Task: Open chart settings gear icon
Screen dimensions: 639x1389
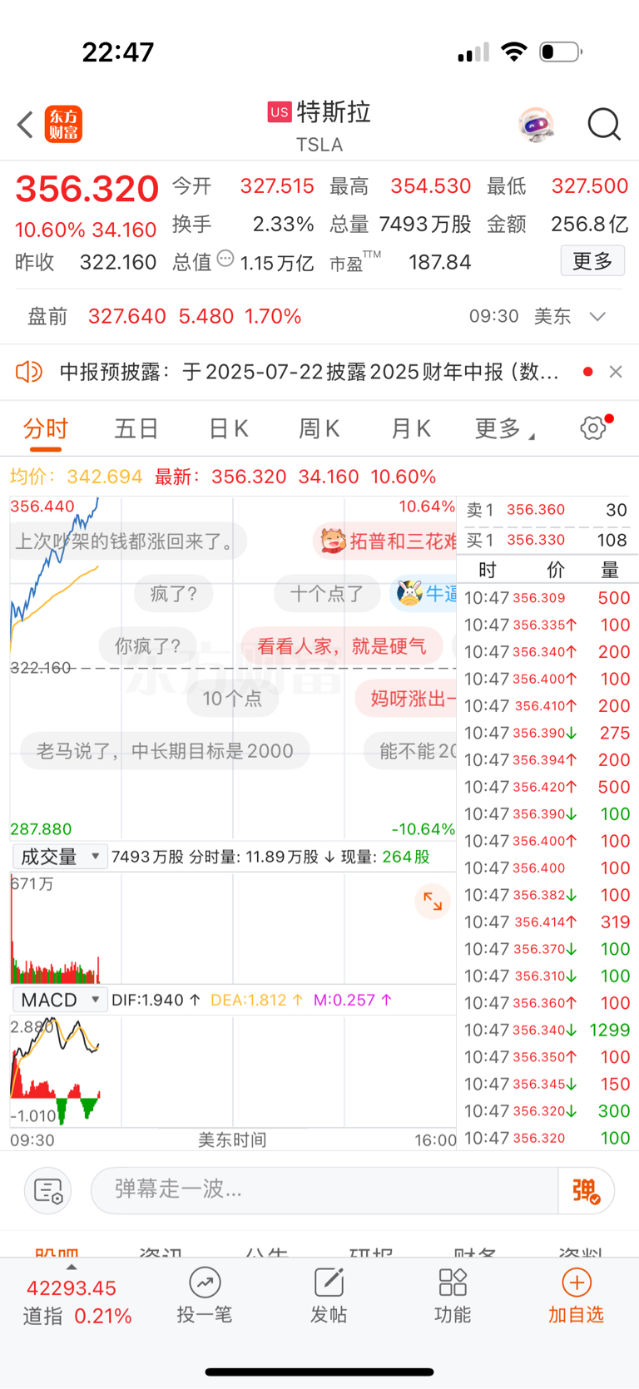Action: pyautogui.click(x=593, y=428)
